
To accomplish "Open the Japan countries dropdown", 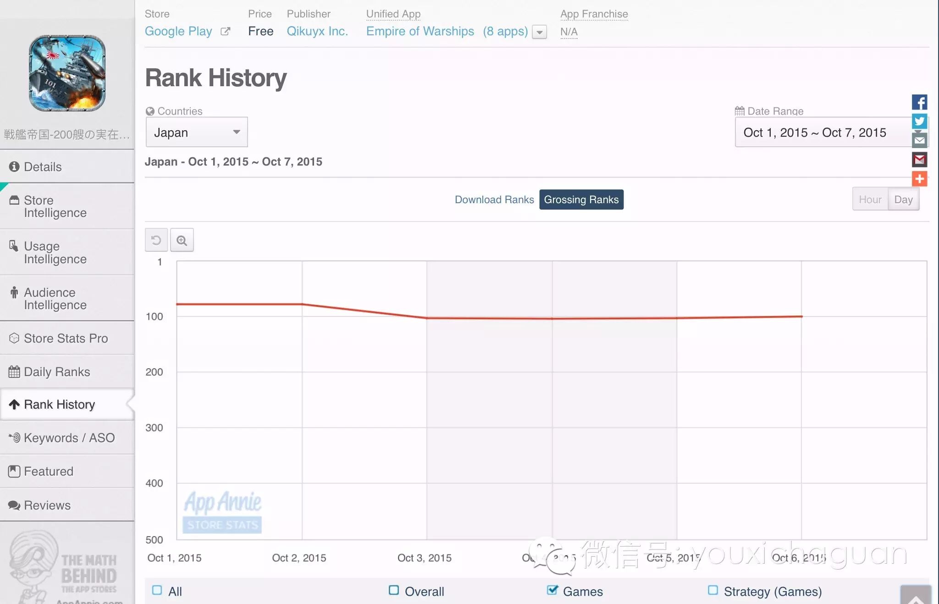I will click(197, 132).
